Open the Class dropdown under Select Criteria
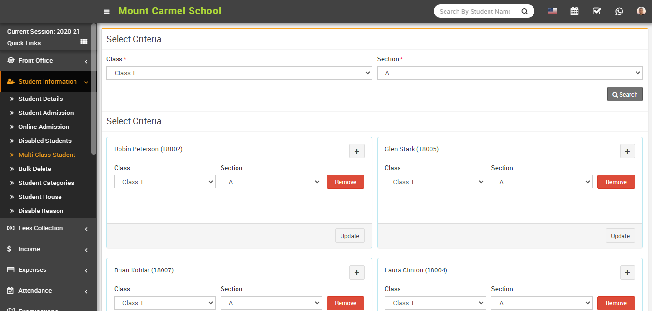This screenshot has width=652, height=311. [239, 73]
